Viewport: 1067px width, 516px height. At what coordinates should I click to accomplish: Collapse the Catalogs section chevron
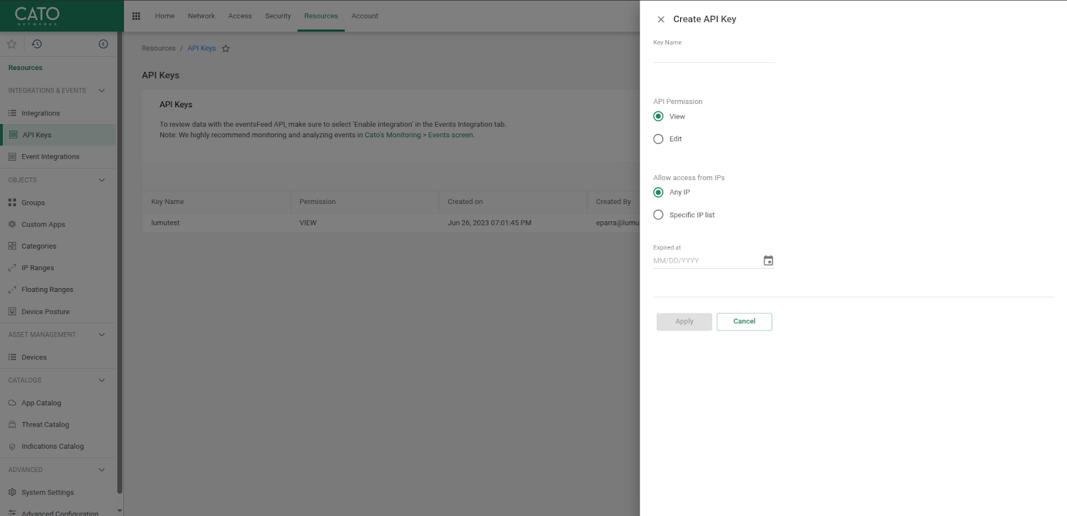tap(101, 380)
